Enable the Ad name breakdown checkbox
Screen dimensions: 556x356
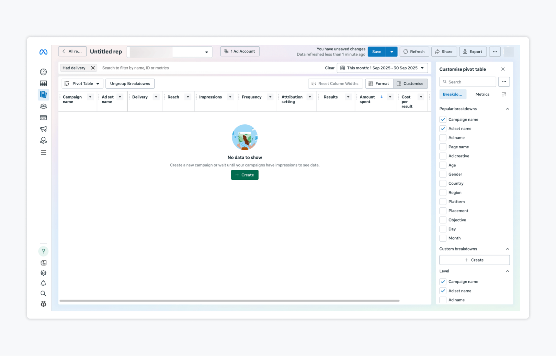[x=443, y=138]
